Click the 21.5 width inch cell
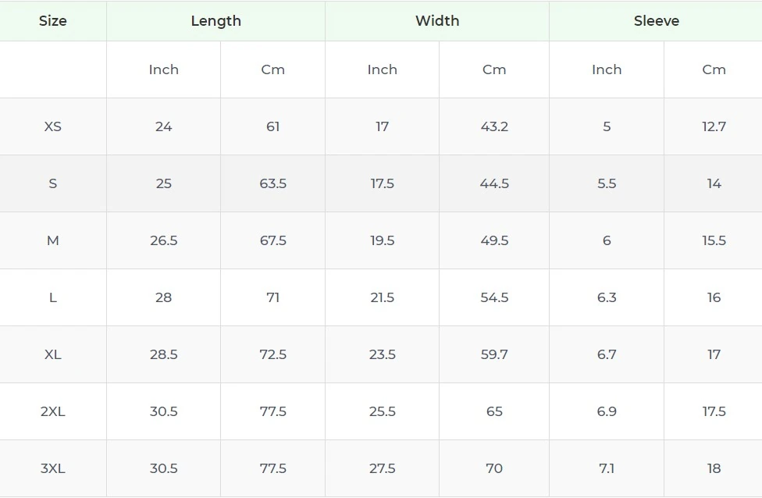762x498 pixels. [382, 297]
